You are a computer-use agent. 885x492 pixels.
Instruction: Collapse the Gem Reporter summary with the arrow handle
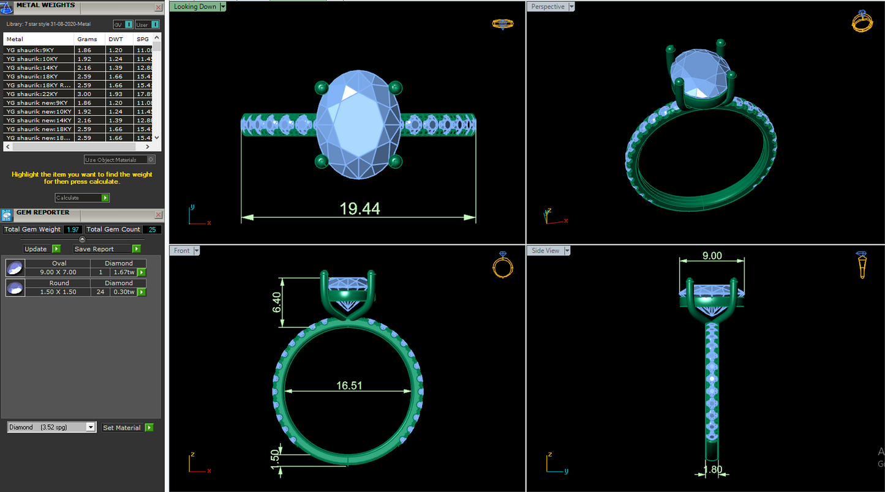tap(83, 239)
